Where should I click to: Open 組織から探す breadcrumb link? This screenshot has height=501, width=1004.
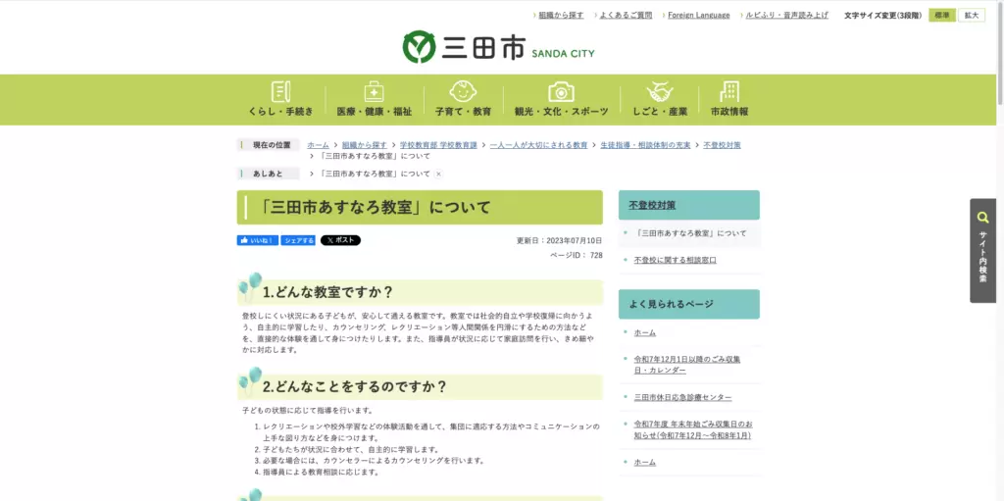coord(365,145)
